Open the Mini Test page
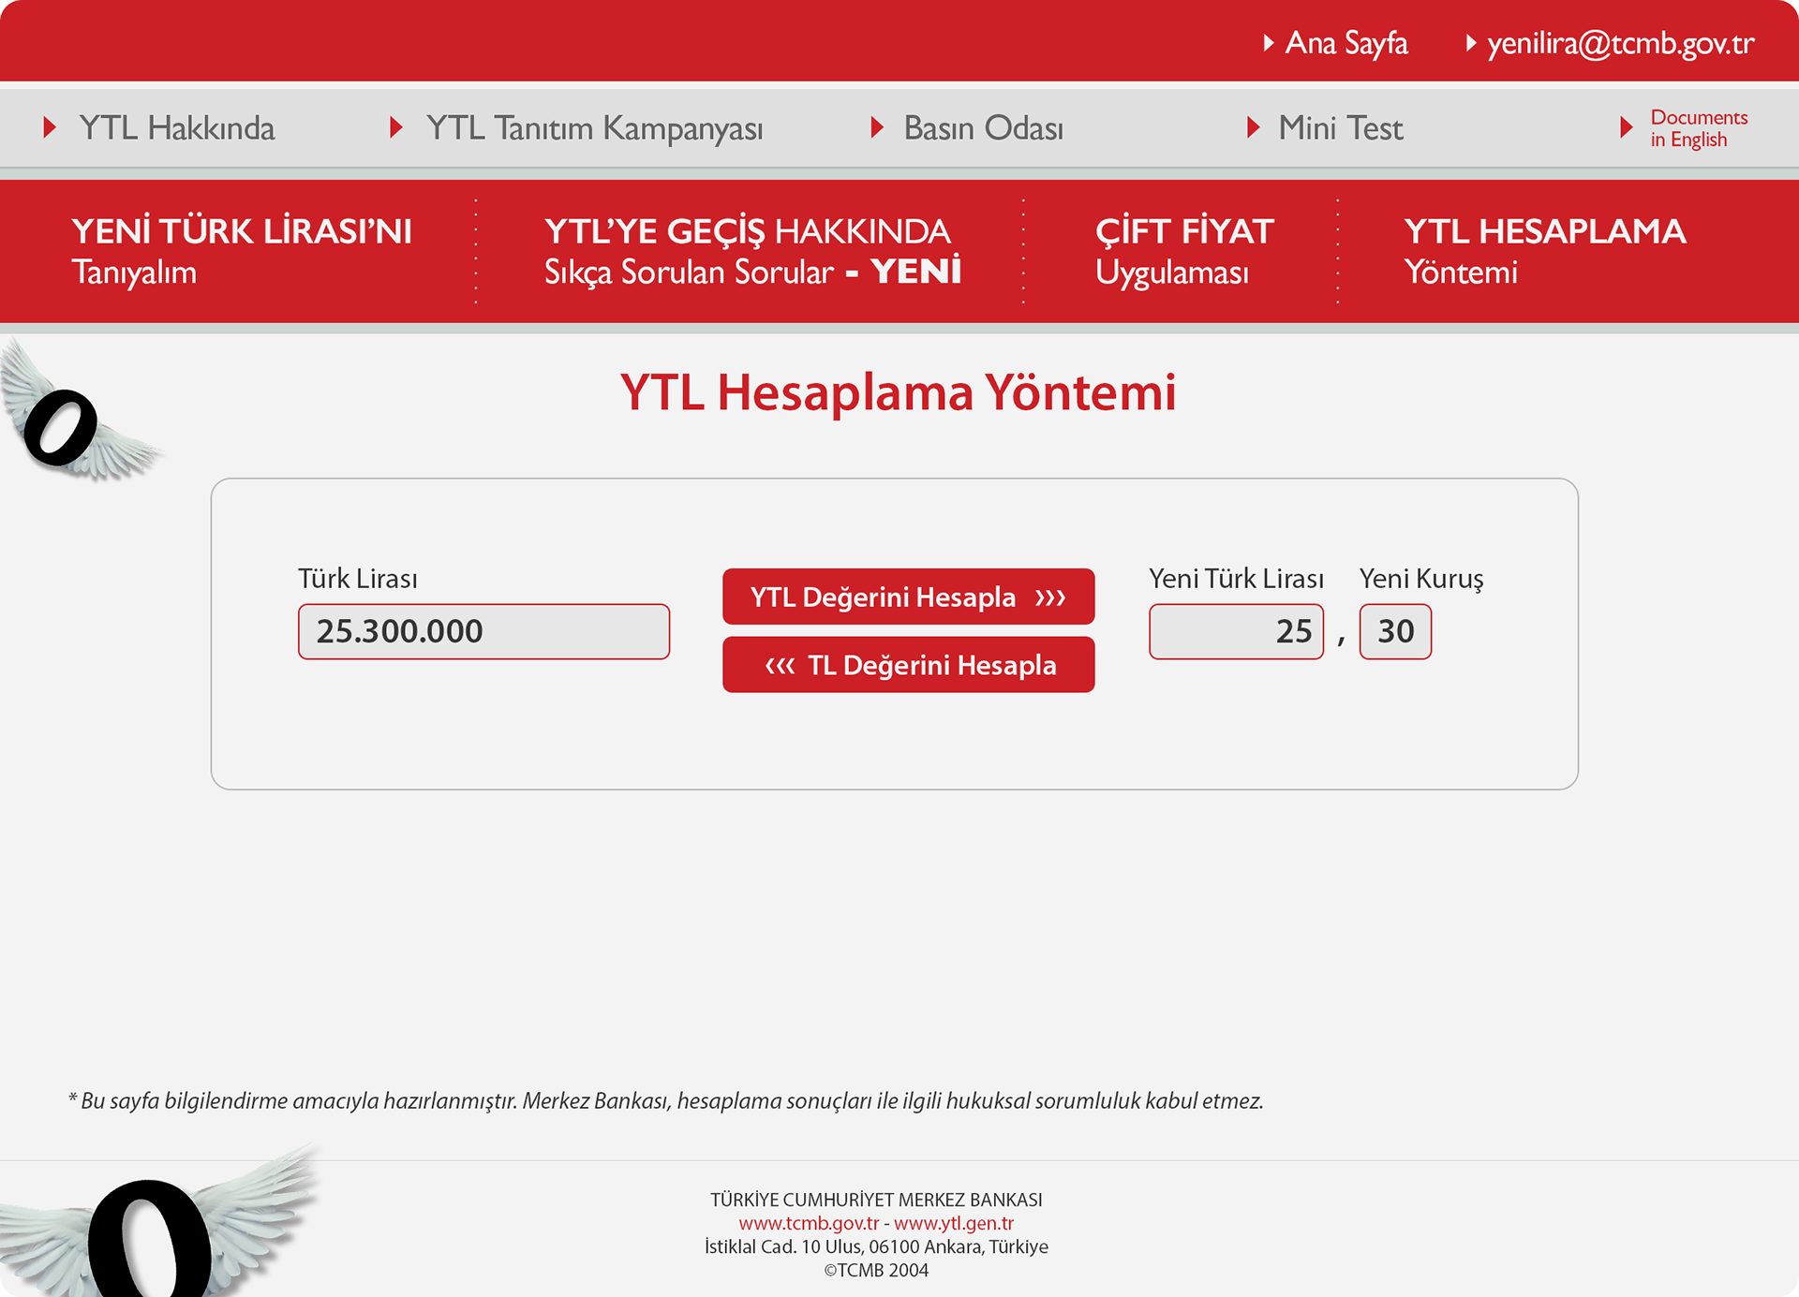The width and height of the screenshot is (1799, 1297). (1340, 128)
